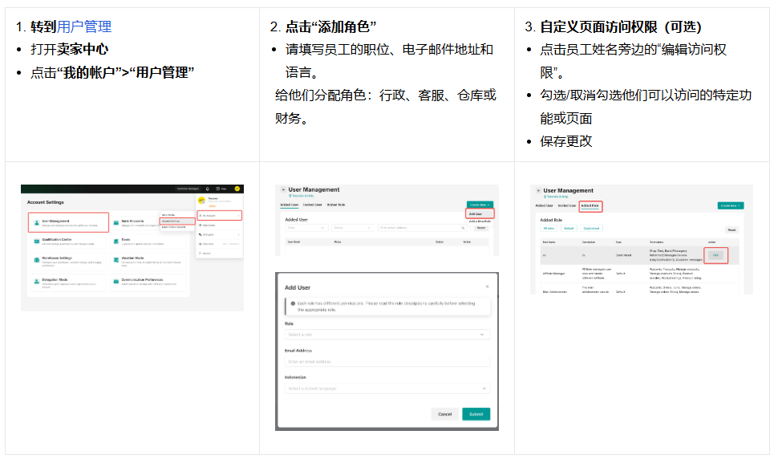Open Warehouse Settings via its icon
This screenshot has width=774, height=459.
point(35,260)
